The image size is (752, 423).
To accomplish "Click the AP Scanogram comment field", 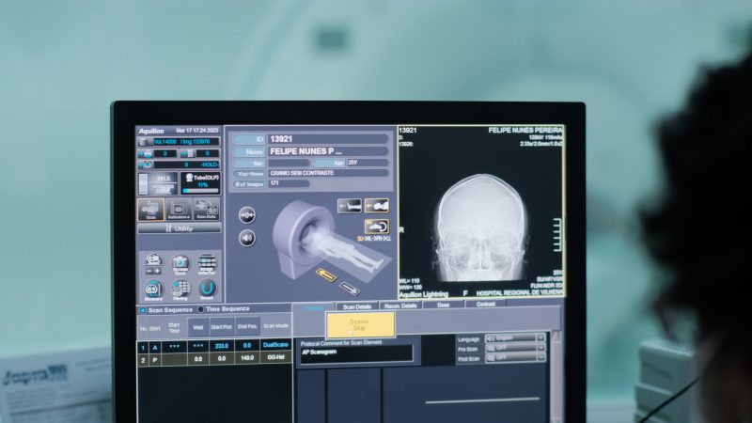I will pyautogui.click(x=356, y=353).
